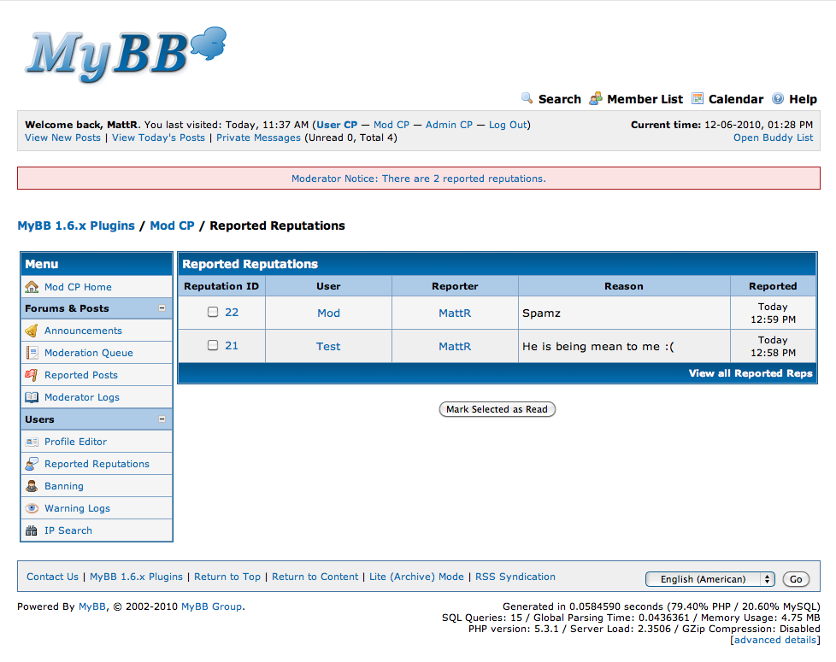Click the Mod CP breadcrumb link
Screen dimensions: 836x662
pos(172,226)
